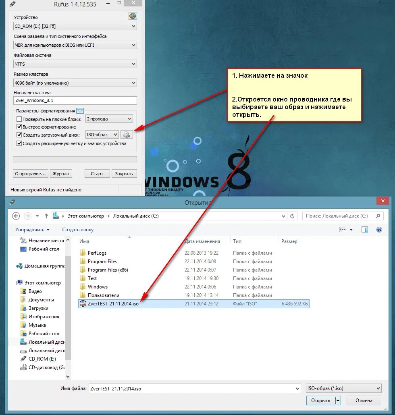Open the file type ISO-образ (*.iso) filter
Image resolution: width=395 pixels, height=415 pixels.
coord(343,388)
